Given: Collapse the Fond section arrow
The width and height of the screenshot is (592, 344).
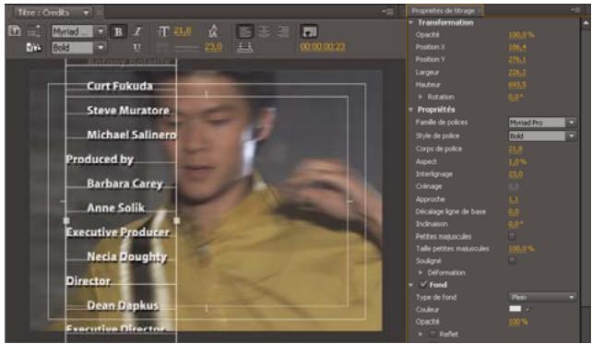Looking at the screenshot, I should 411,285.
